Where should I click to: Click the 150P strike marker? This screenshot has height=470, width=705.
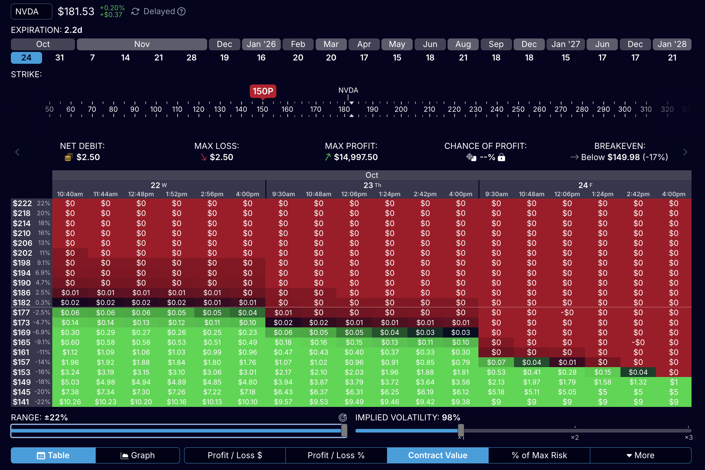[263, 91]
